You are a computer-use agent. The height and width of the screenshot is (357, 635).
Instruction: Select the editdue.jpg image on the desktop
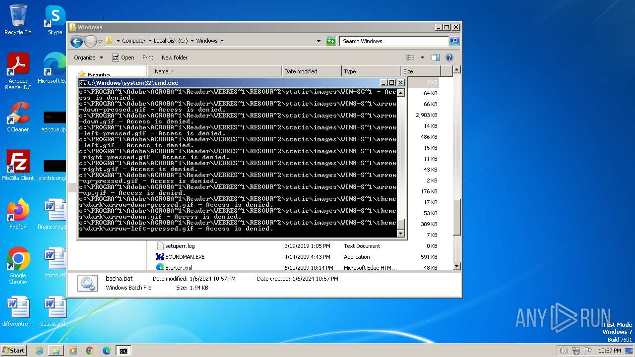coord(54,121)
